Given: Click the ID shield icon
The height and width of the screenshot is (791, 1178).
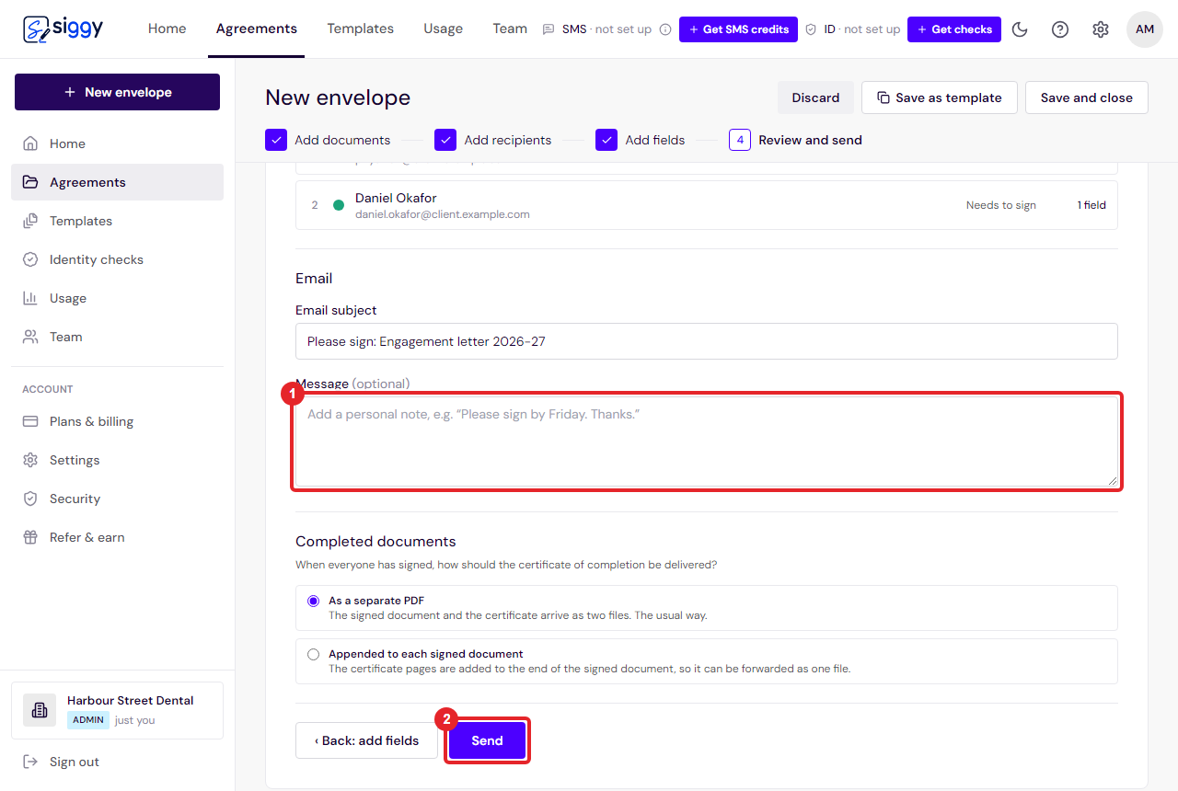Looking at the screenshot, I should point(811,29).
